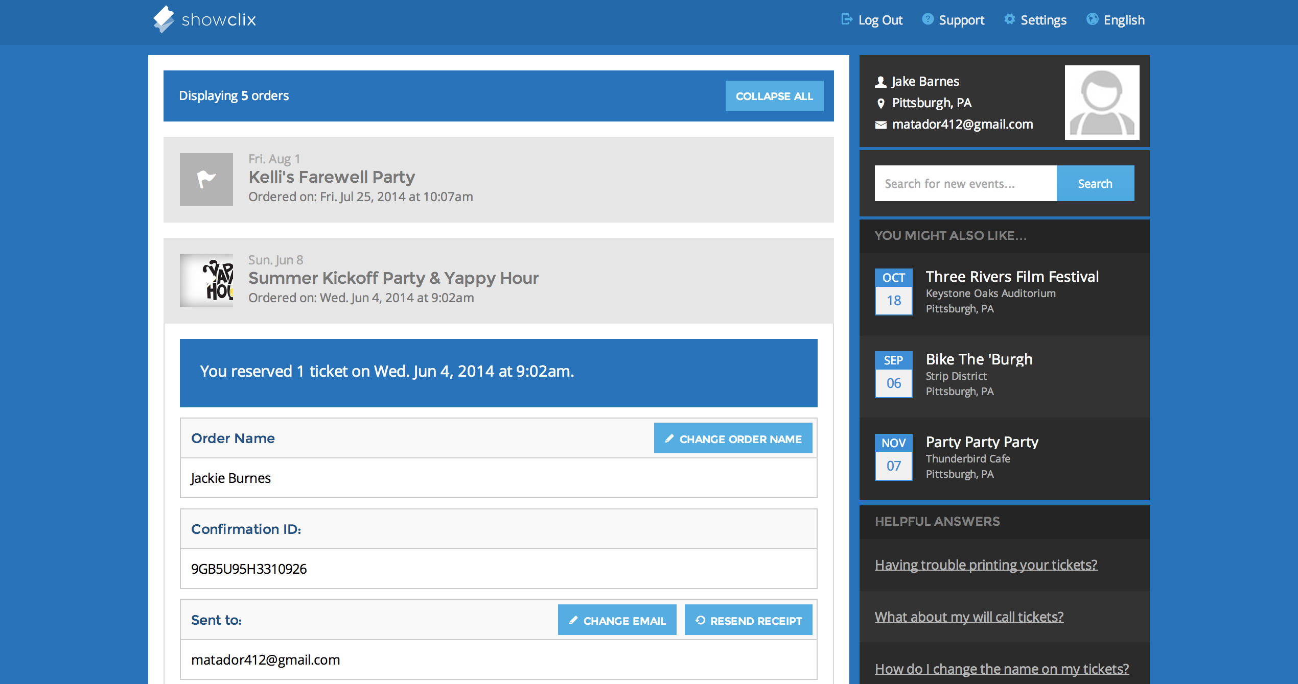Collapse all orders with Collapse All
The height and width of the screenshot is (684, 1298).
[x=774, y=95]
